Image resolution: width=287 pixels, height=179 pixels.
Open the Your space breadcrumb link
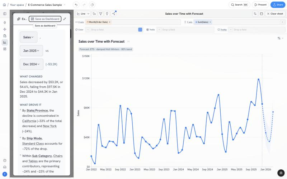[x=17, y=5]
